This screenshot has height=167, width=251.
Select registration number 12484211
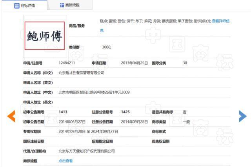(x=67, y=63)
